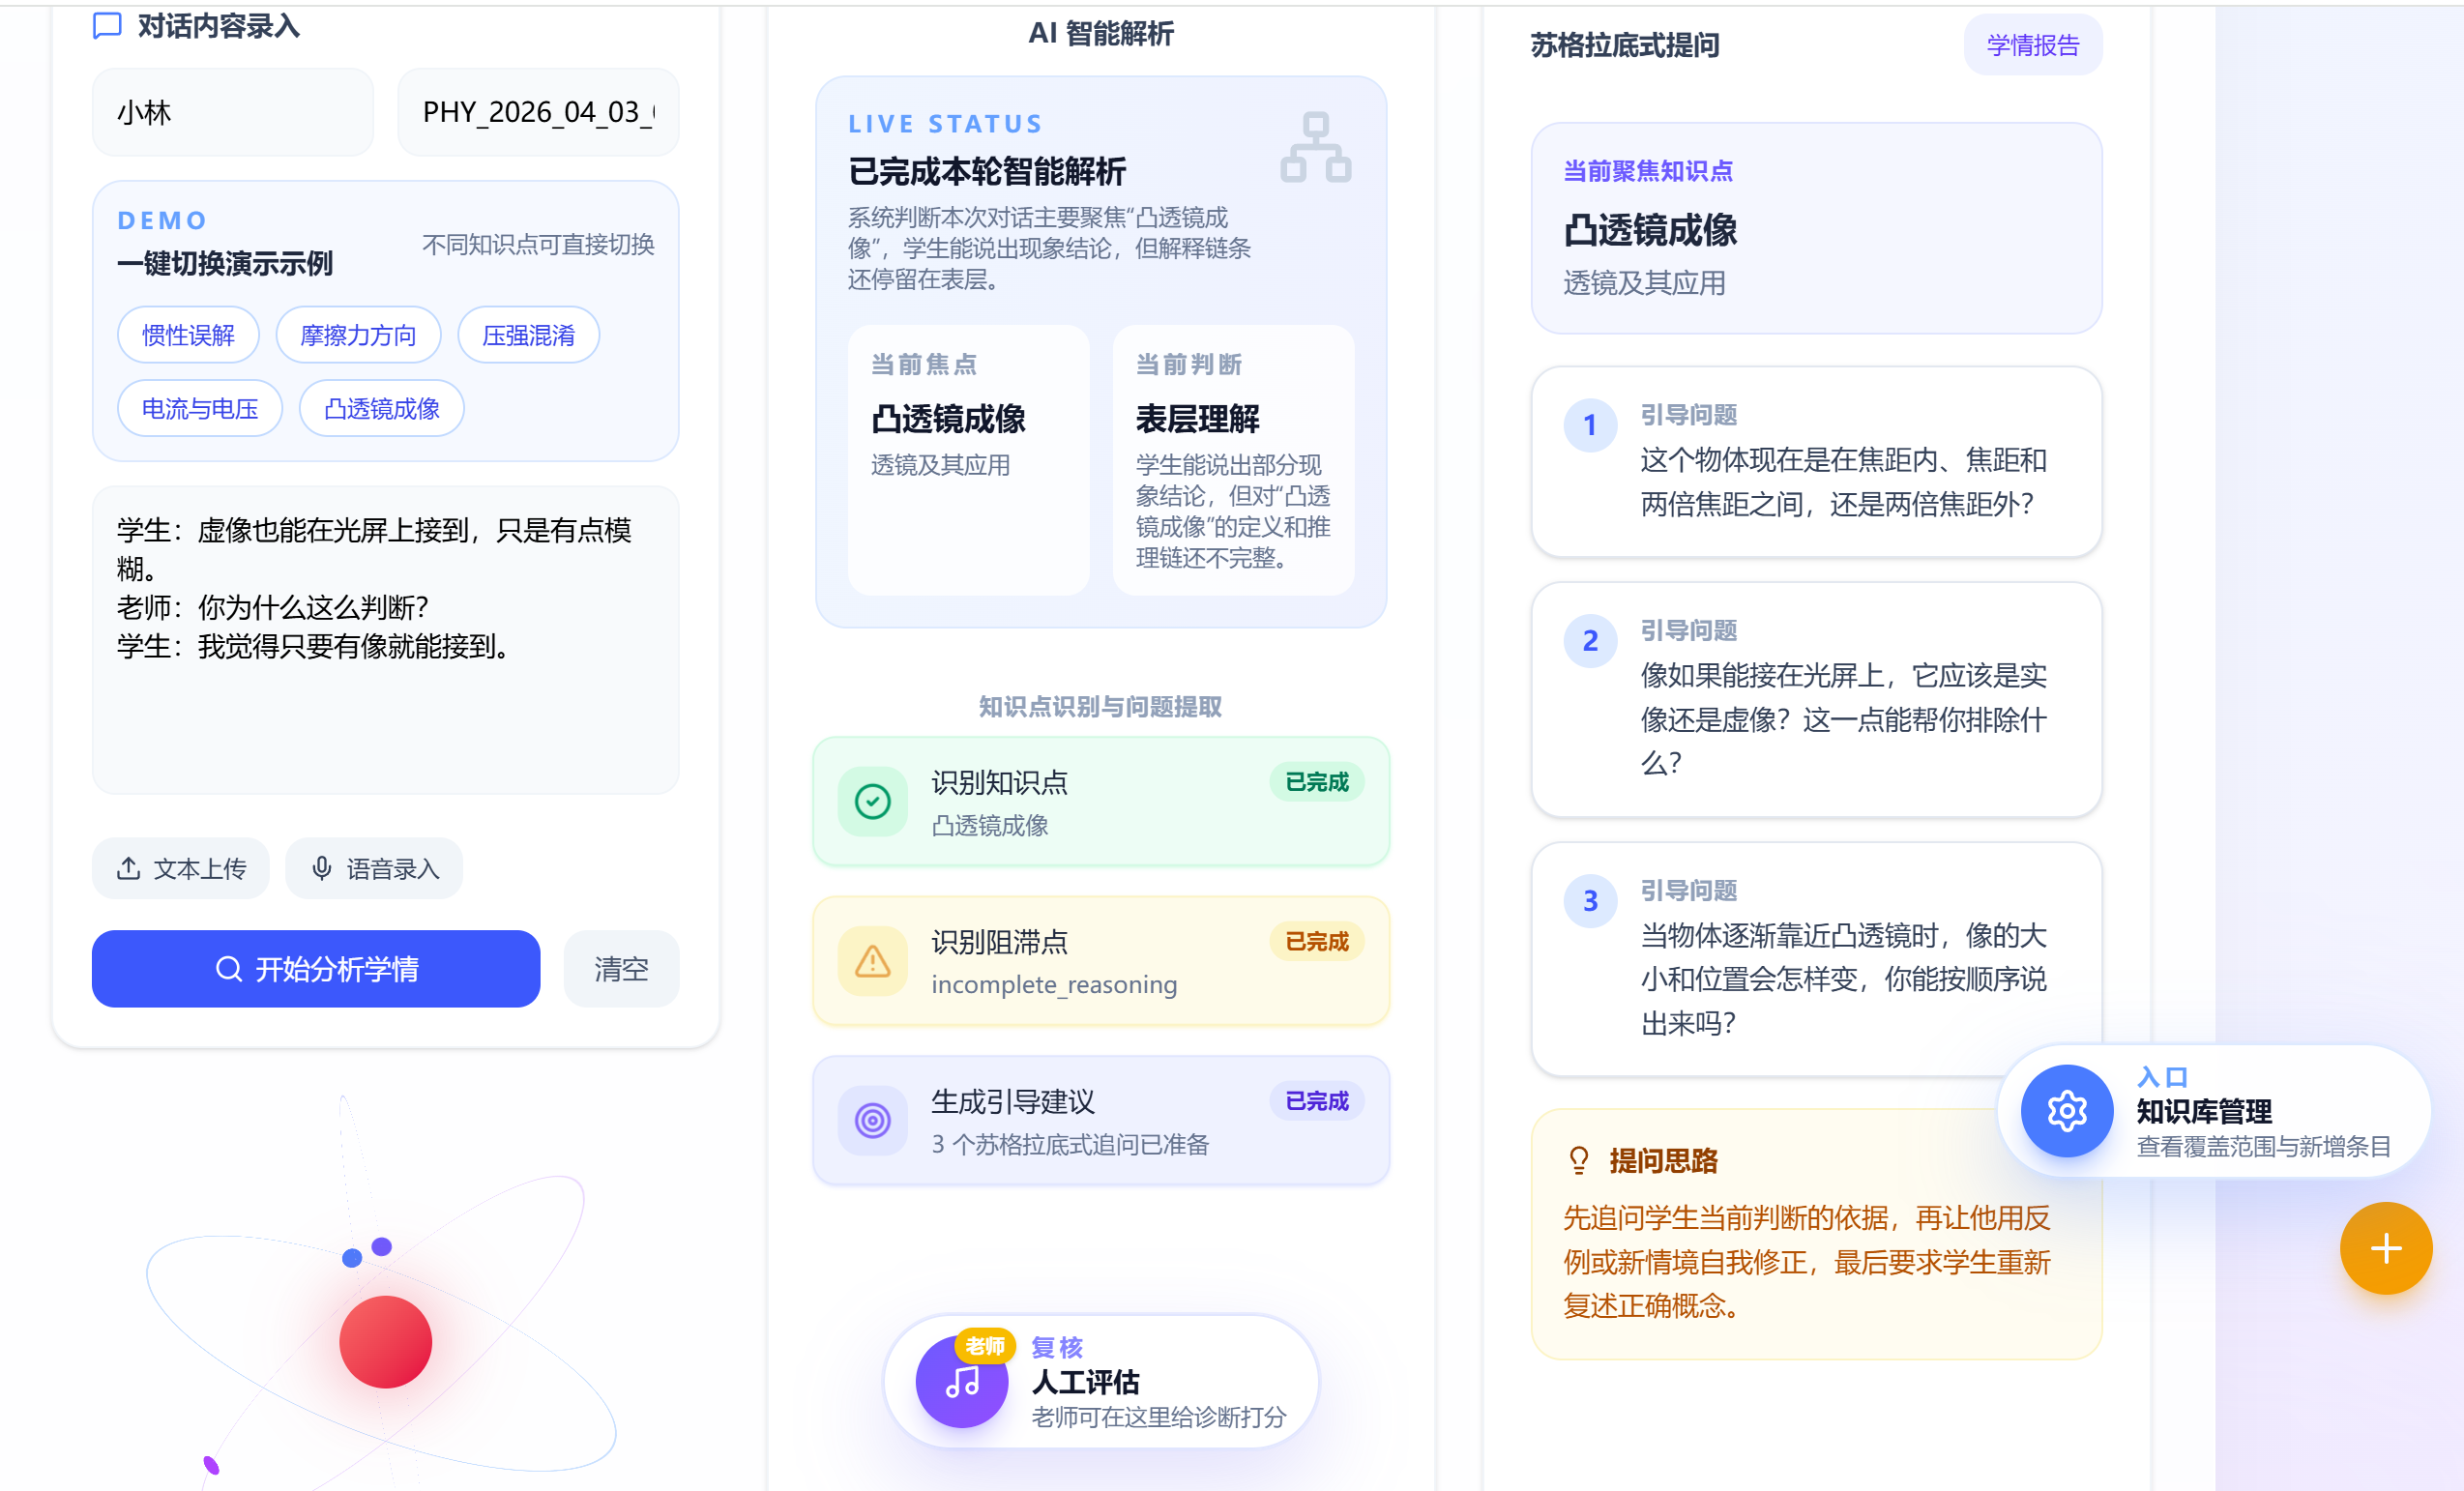Click the 苏格拉底式提问 panel title
The width and height of the screenshot is (2464, 1491).
[x=1625, y=45]
